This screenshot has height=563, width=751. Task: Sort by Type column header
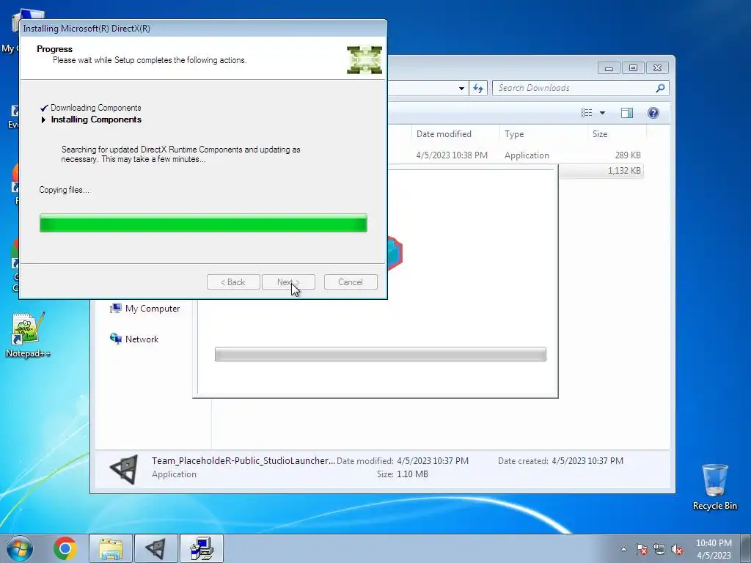(543, 134)
